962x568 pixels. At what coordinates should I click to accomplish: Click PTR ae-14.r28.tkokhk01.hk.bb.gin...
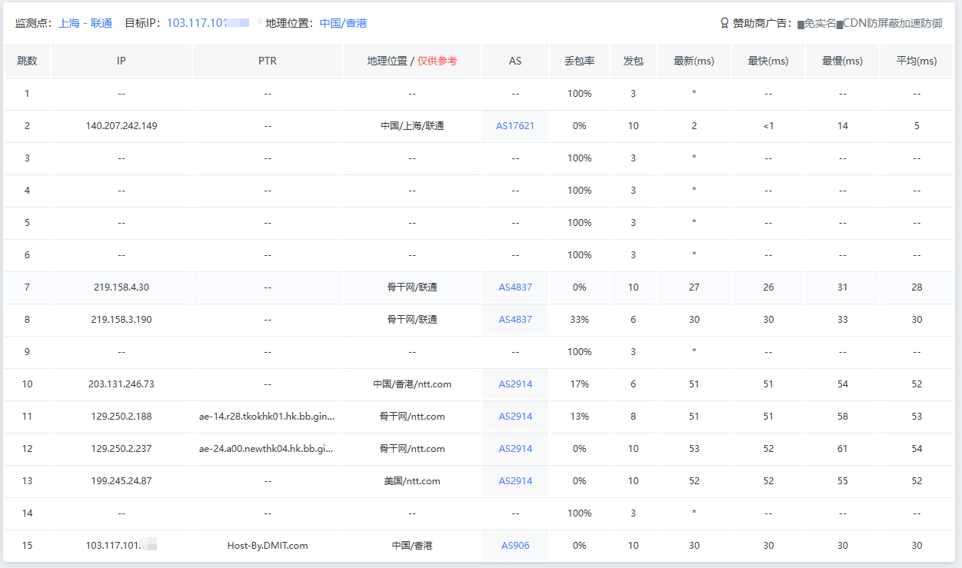[267, 417]
